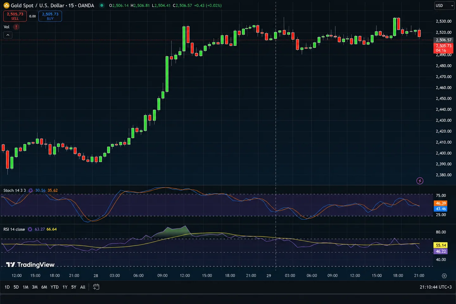The width and height of the screenshot is (456, 304).
Task: Click the Vol indicator label
Action: 7,27
